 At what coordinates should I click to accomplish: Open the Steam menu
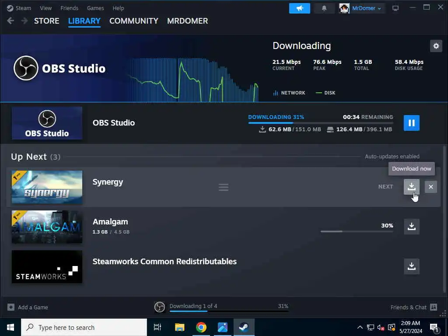(x=19, y=8)
